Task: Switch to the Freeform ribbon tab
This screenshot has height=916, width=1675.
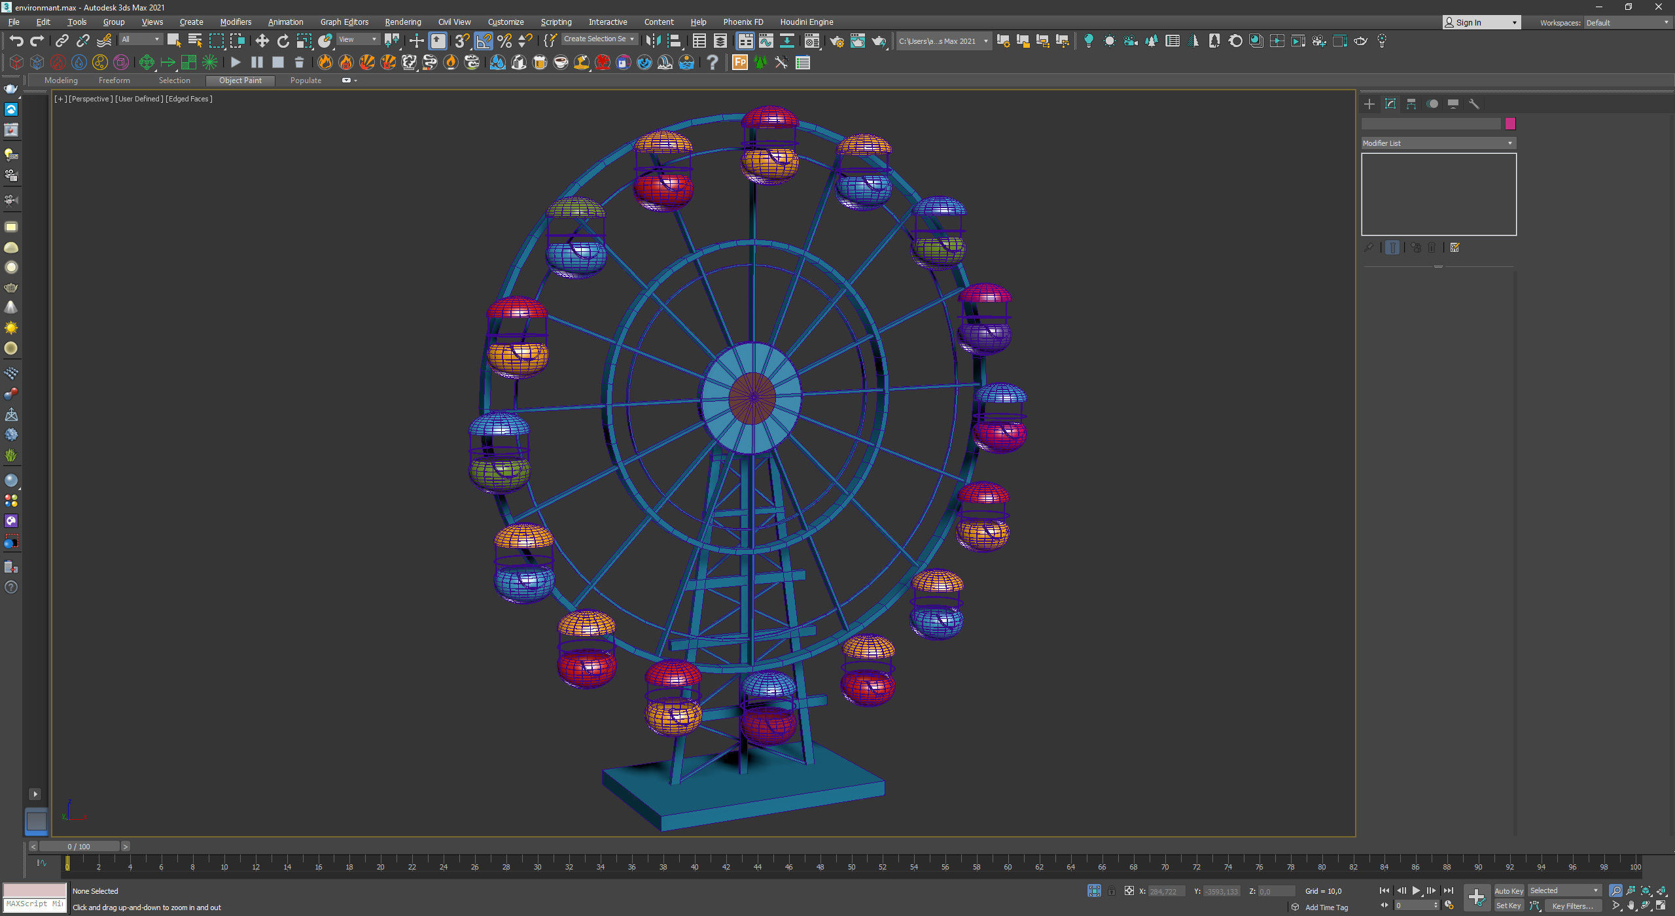Action: pyautogui.click(x=114, y=80)
